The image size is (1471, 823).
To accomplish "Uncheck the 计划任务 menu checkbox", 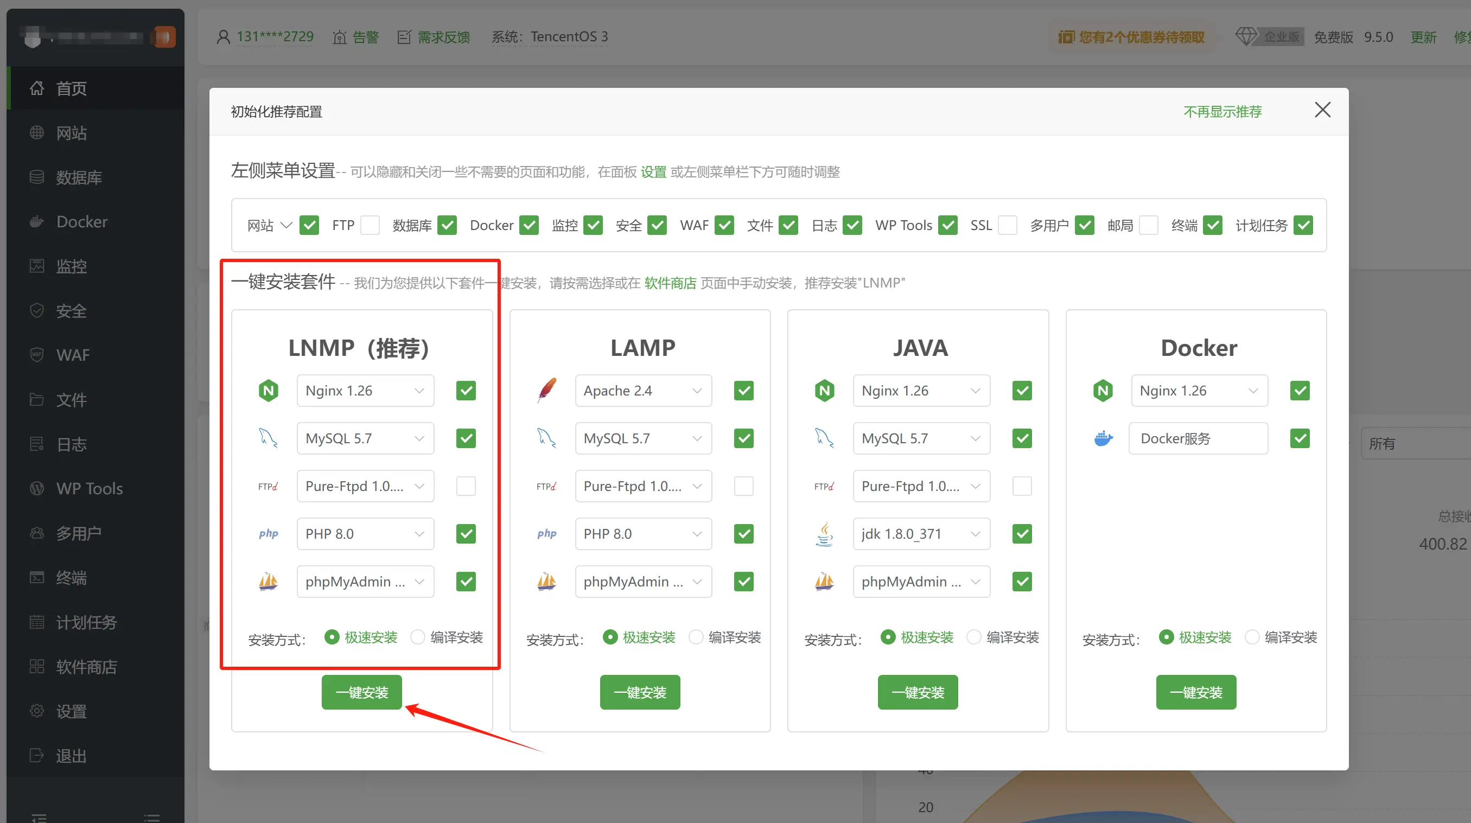I will coord(1303,225).
